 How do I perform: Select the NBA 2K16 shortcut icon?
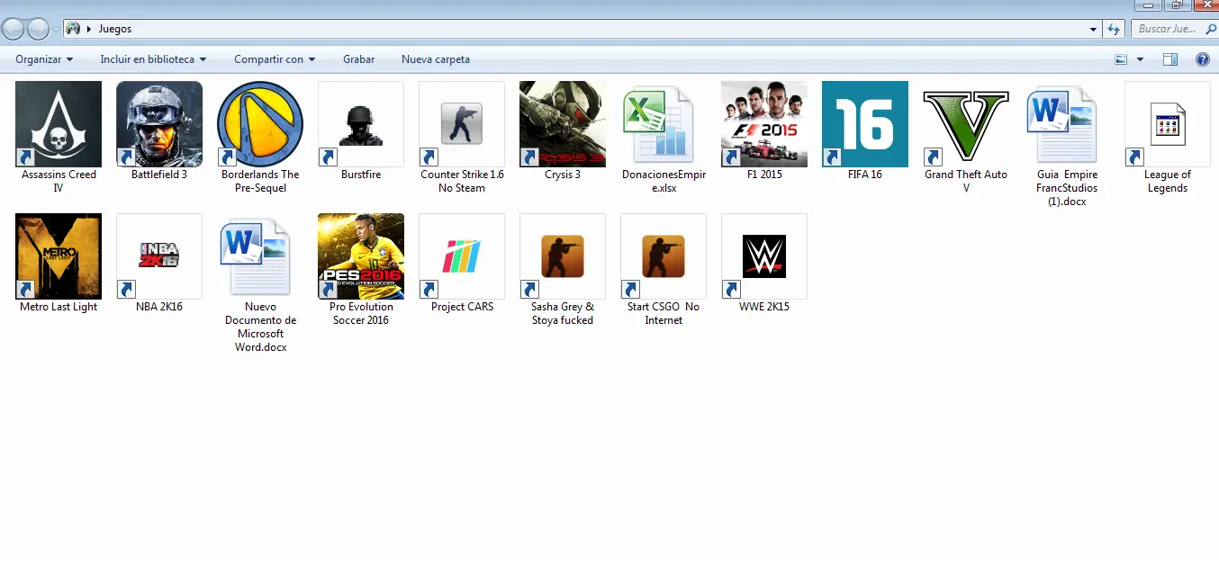click(x=159, y=256)
